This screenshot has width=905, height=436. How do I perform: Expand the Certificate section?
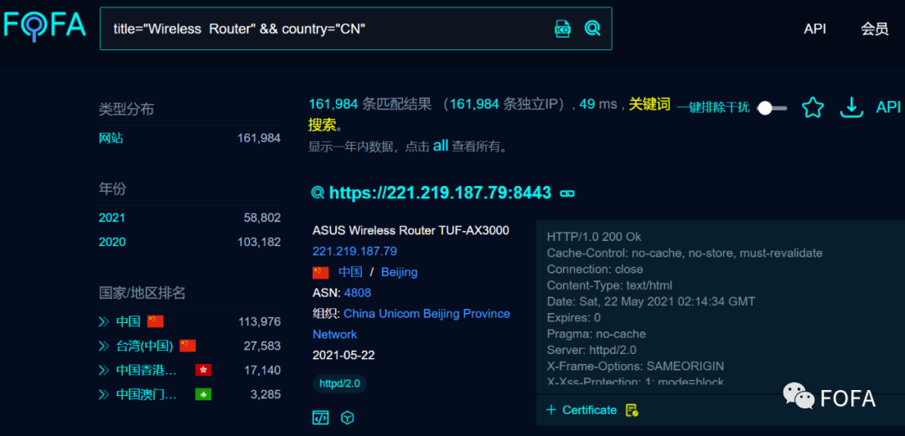[x=582, y=410]
